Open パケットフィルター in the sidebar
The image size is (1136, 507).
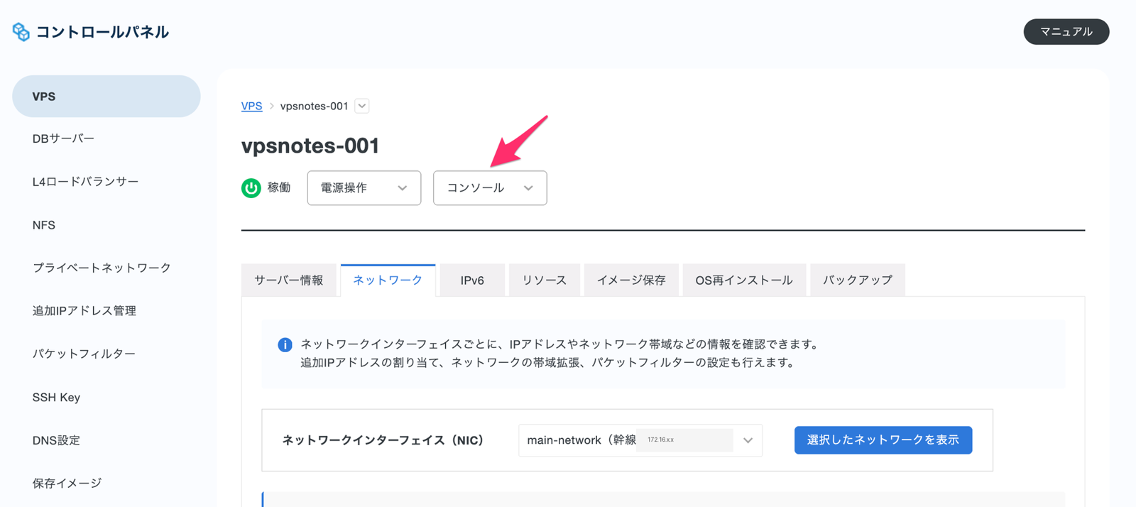84,354
